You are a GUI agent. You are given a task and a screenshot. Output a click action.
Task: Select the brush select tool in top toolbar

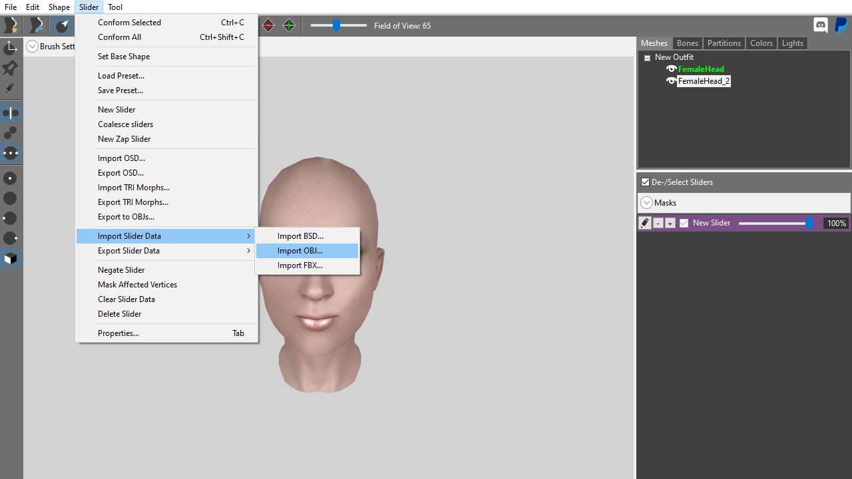[63, 25]
